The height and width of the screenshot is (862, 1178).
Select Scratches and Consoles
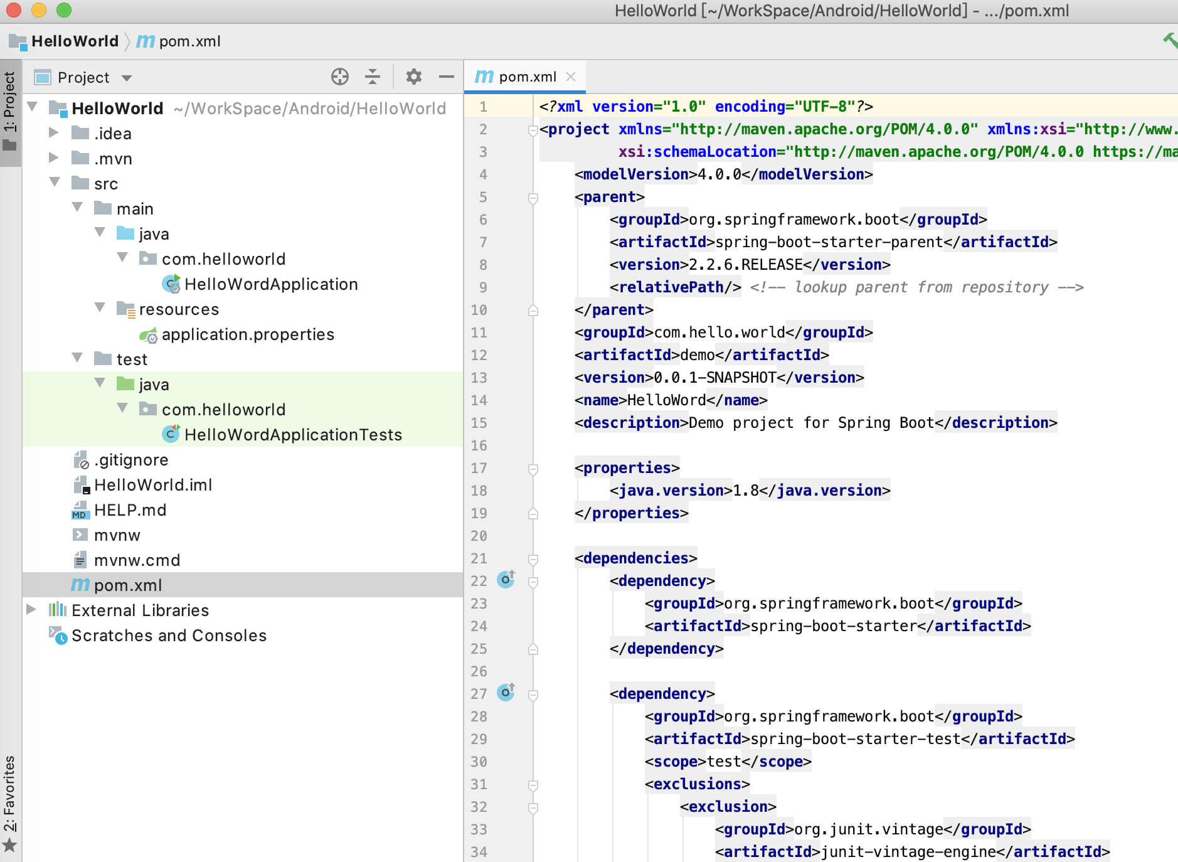pyautogui.click(x=169, y=636)
